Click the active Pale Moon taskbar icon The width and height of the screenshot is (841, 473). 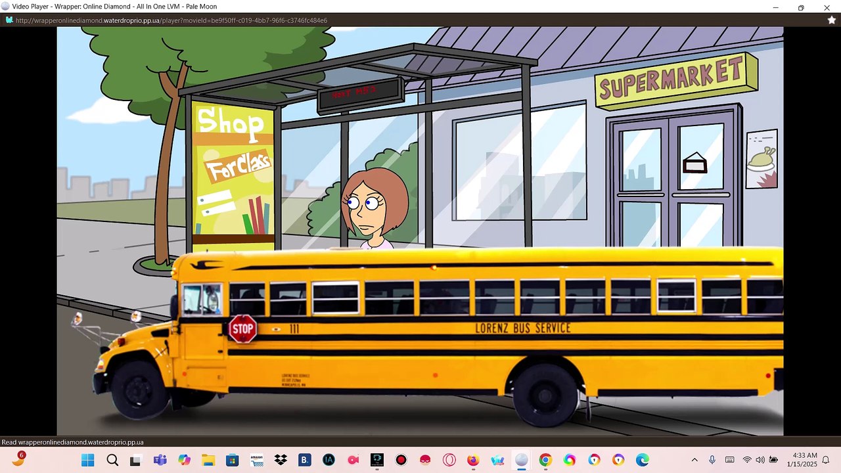point(522,460)
